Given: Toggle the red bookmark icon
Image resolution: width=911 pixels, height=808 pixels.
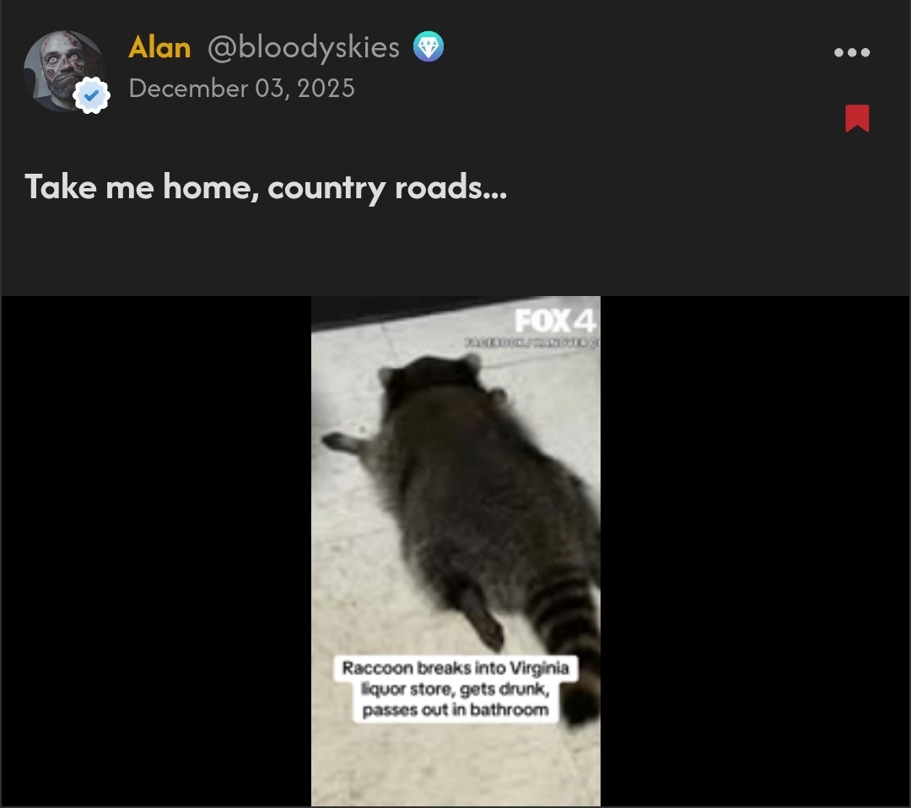Looking at the screenshot, I should point(857,118).
